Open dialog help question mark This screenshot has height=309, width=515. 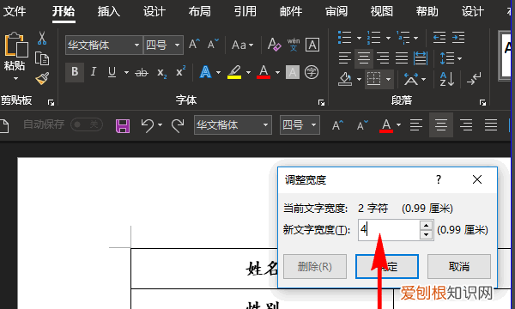(439, 179)
